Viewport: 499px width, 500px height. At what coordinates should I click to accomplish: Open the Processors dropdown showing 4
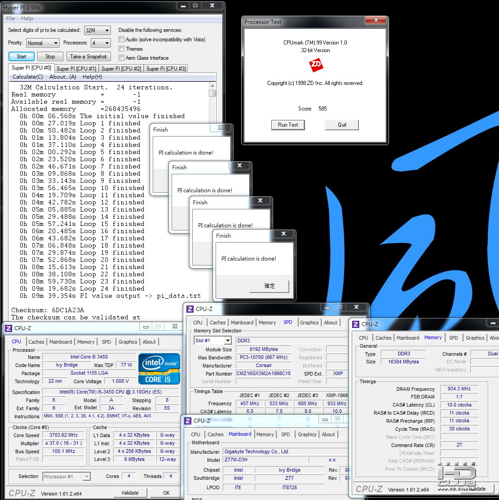click(x=101, y=43)
